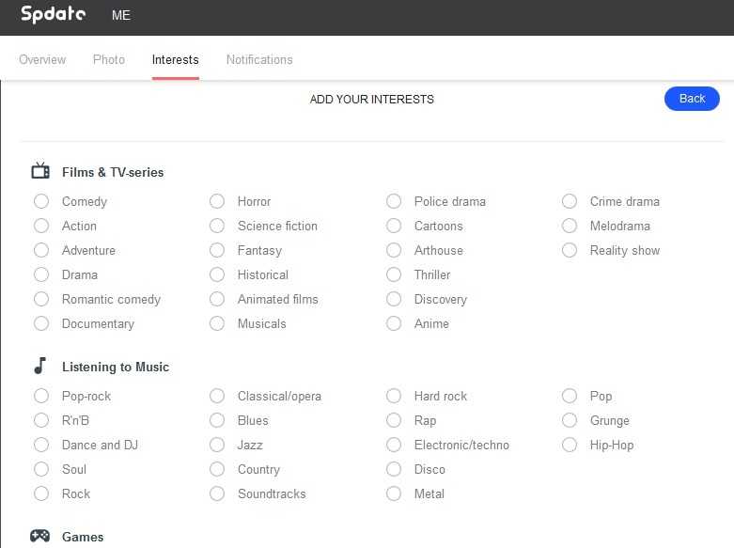Select the Musicals option
This screenshot has width=734, height=548.
point(217,323)
